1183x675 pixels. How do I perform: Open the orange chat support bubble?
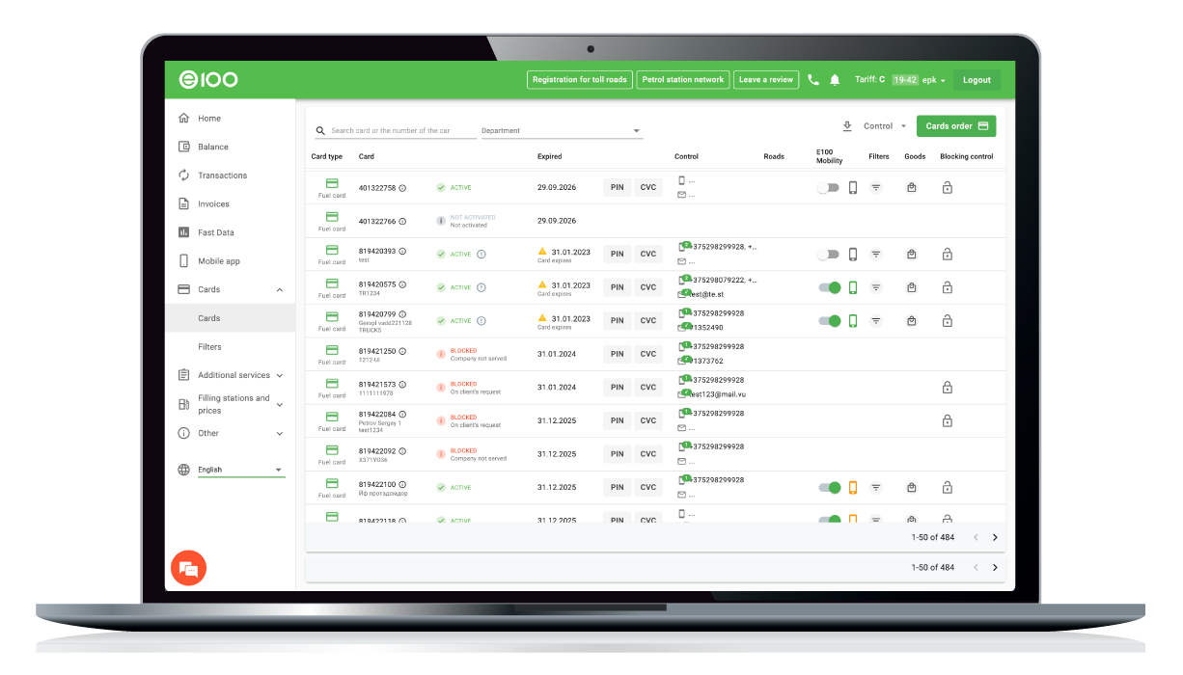click(x=188, y=568)
